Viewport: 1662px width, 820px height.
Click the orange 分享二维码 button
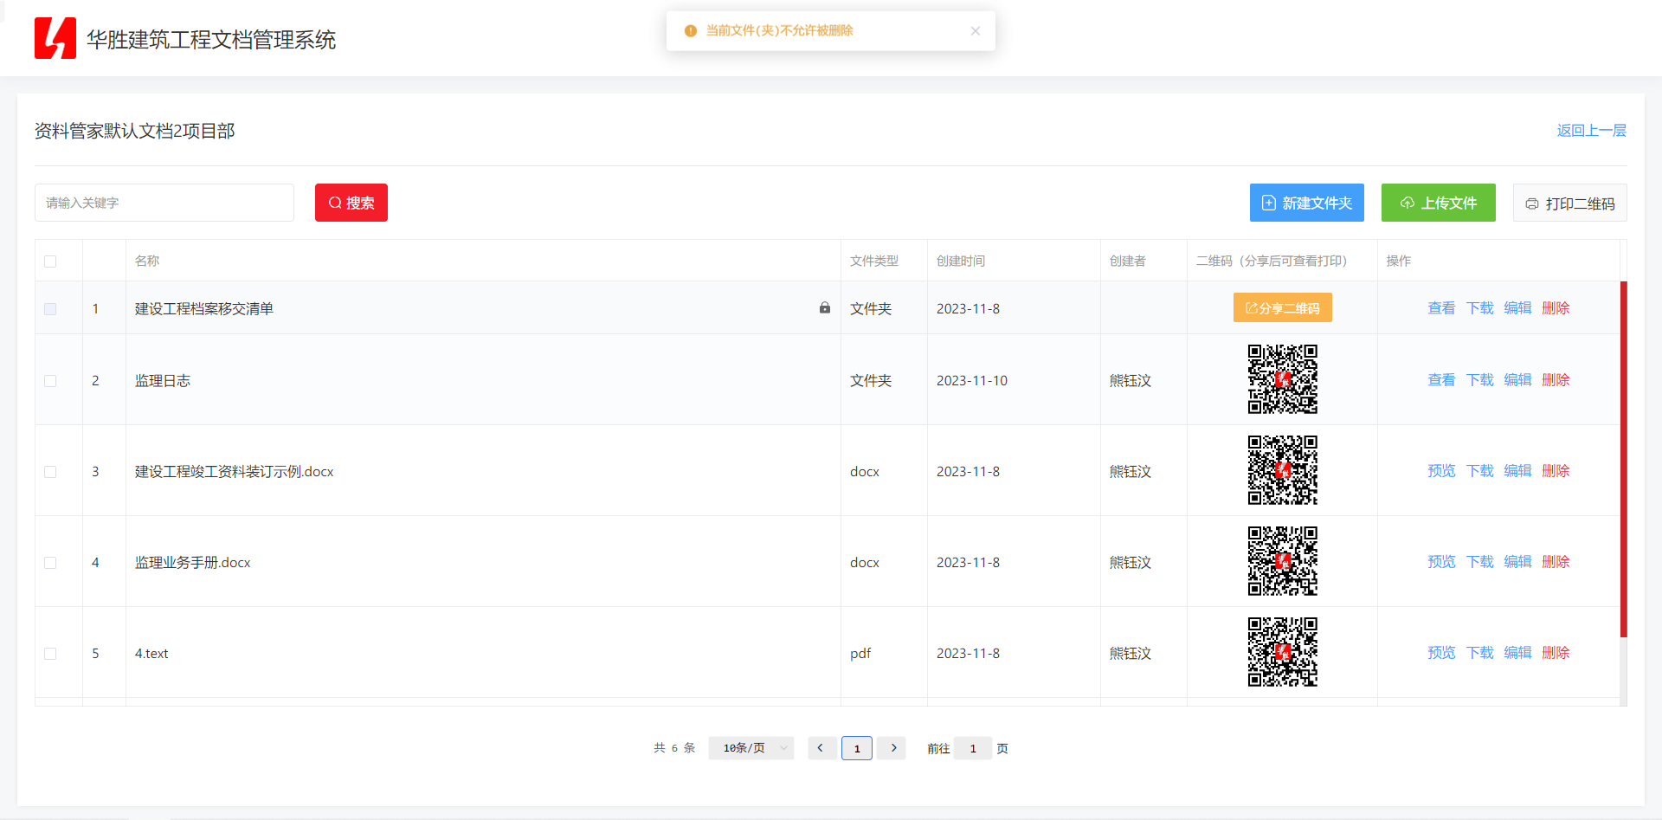point(1283,307)
